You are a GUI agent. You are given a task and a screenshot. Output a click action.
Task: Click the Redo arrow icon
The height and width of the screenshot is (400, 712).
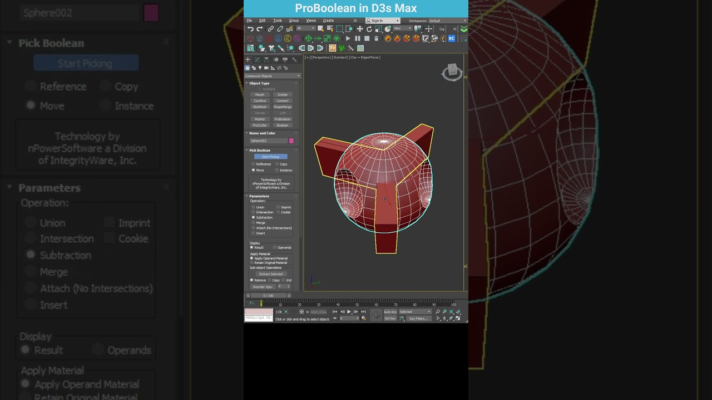pos(260,29)
